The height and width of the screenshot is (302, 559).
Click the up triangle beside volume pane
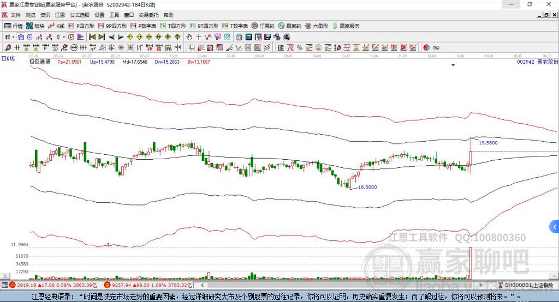(x=5, y=276)
